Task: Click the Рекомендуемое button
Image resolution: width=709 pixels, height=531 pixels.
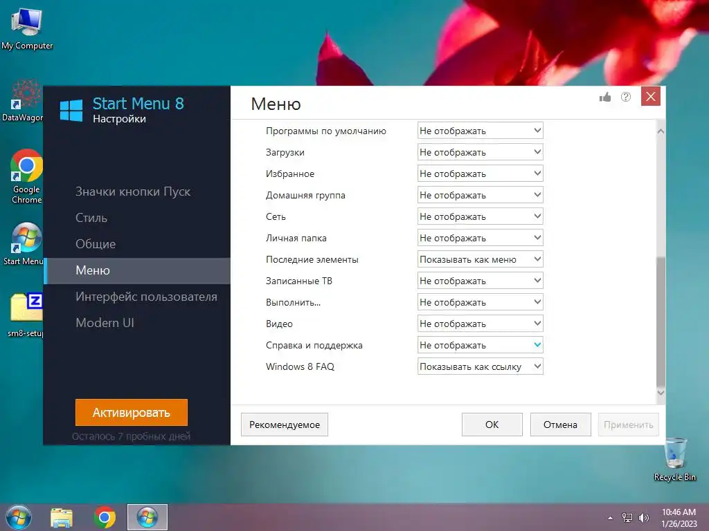Action: (x=285, y=425)
